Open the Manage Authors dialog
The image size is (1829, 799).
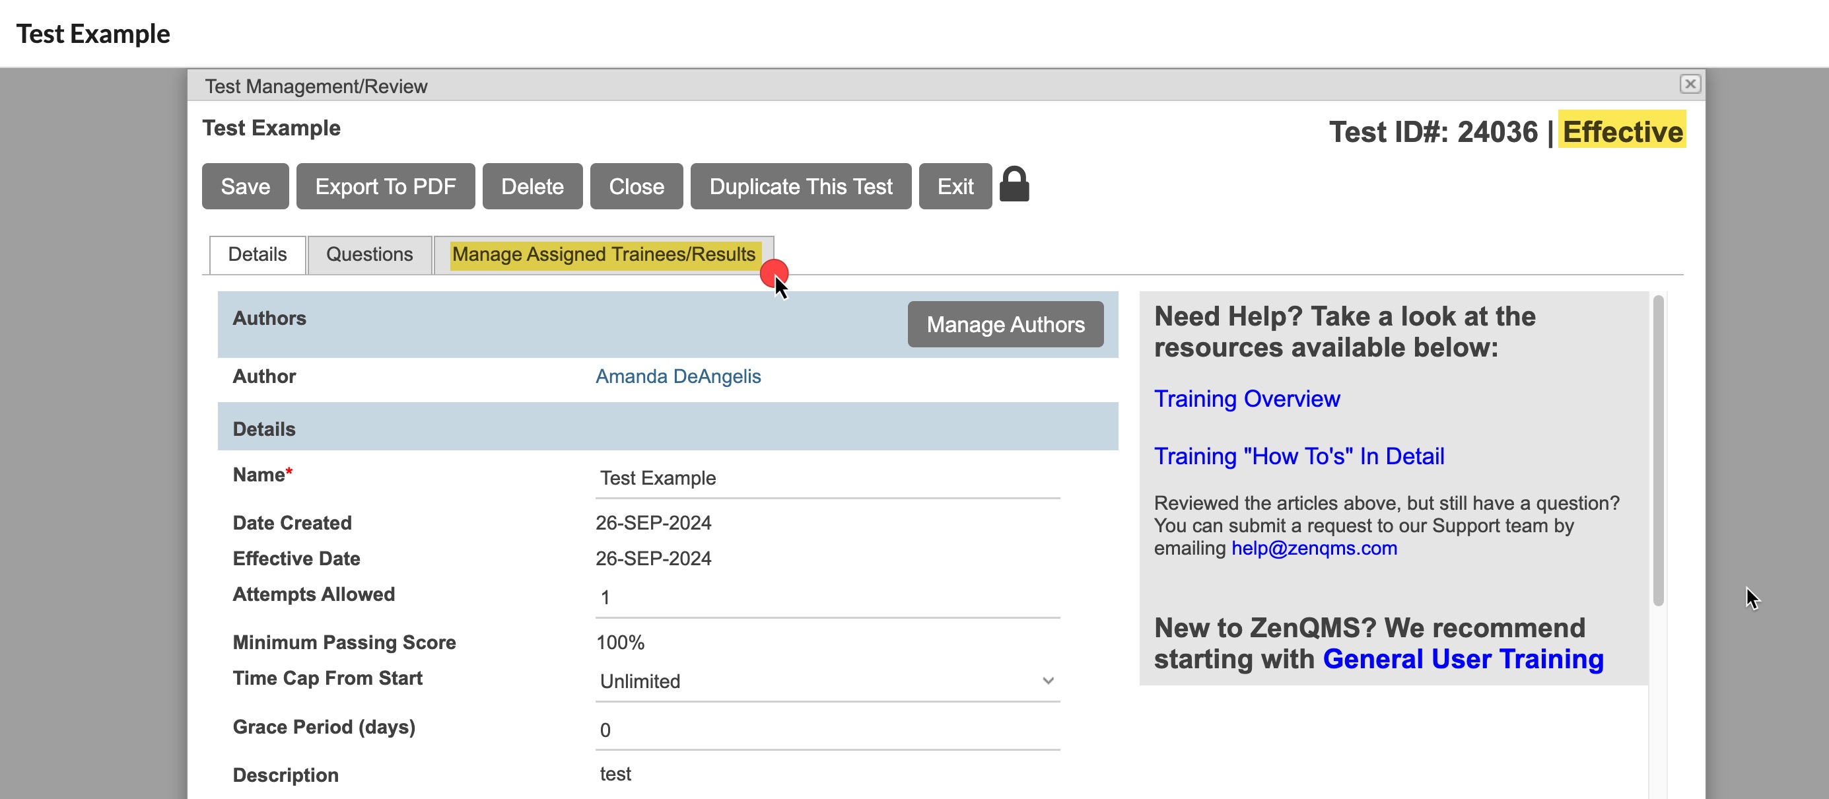click(1006, 325)
